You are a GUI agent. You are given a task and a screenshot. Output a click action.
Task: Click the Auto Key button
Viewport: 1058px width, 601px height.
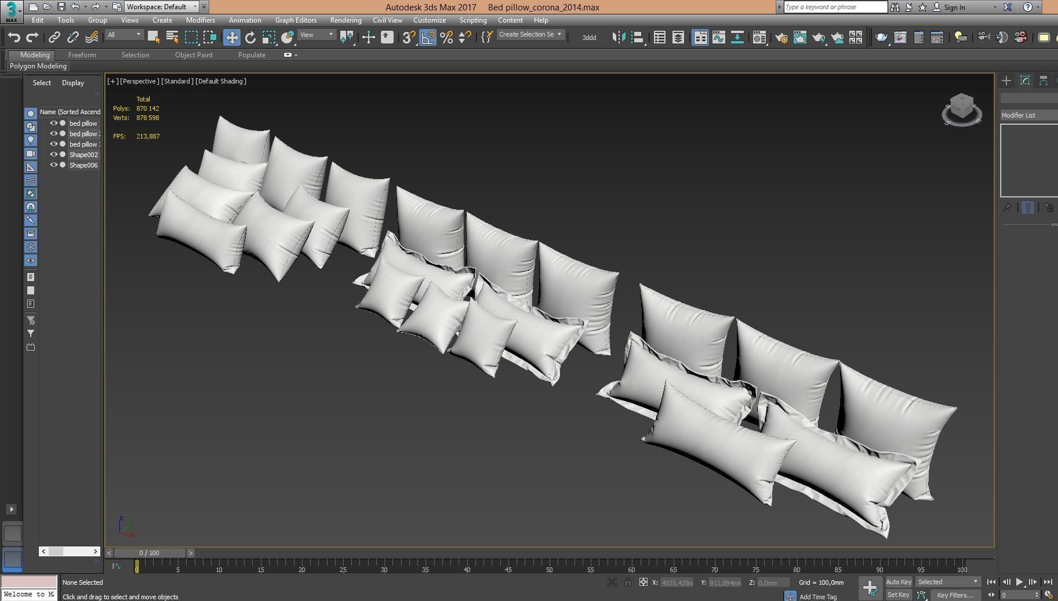(x=899, y=582)
